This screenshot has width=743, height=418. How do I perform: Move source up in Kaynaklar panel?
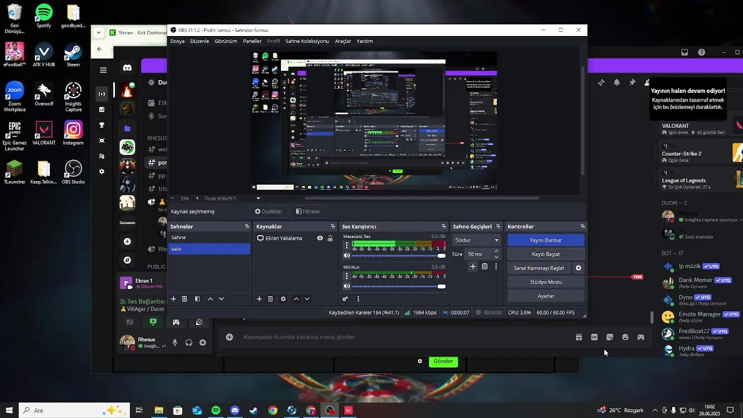point(296,299)
